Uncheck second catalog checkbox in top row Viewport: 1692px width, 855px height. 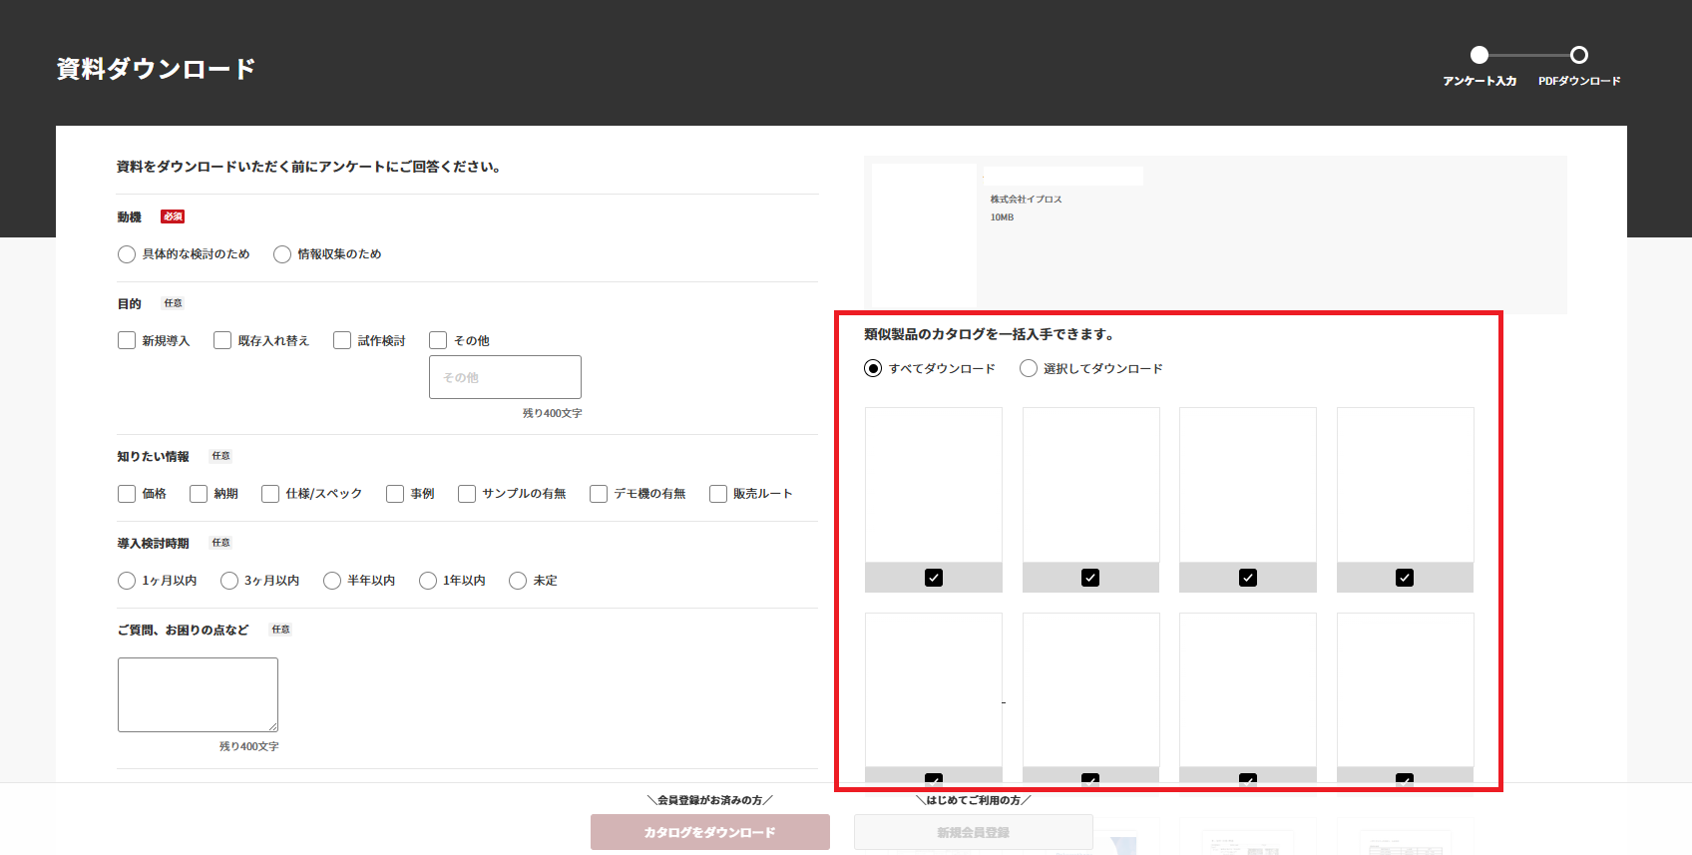tap(1090, 578)
